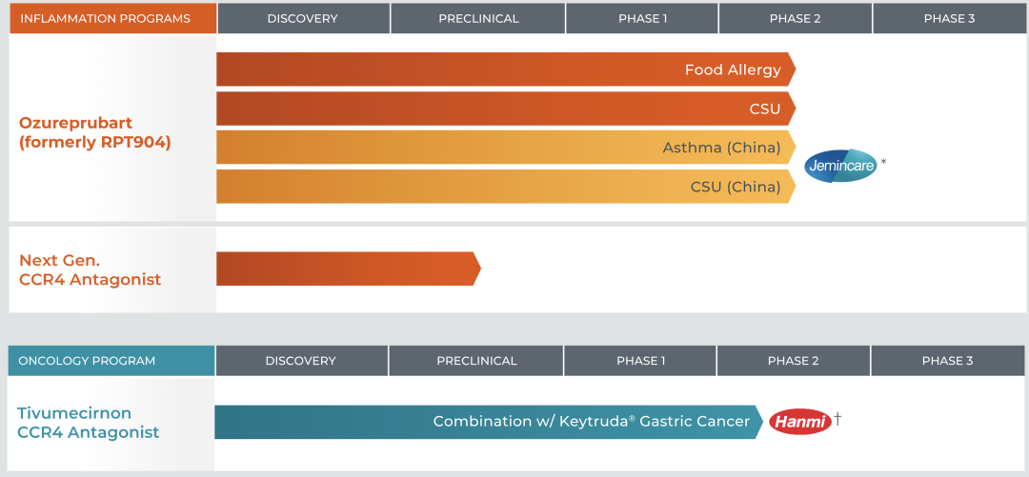Open the Ozureprubart (formerly RPT904) program label

pos(95,133)
